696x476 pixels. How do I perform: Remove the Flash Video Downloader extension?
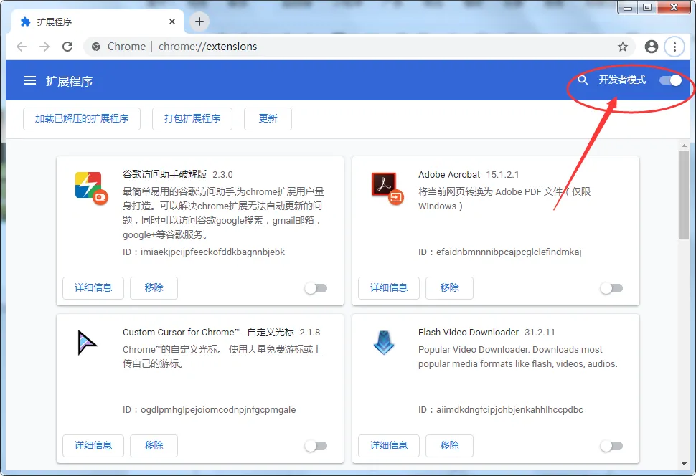point(449,445)
